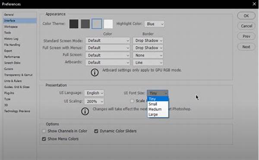This screenshot has height=160, width=259.
Task: Open Standard Screen Mode border dropdown
Action: [x=148, y=41]
